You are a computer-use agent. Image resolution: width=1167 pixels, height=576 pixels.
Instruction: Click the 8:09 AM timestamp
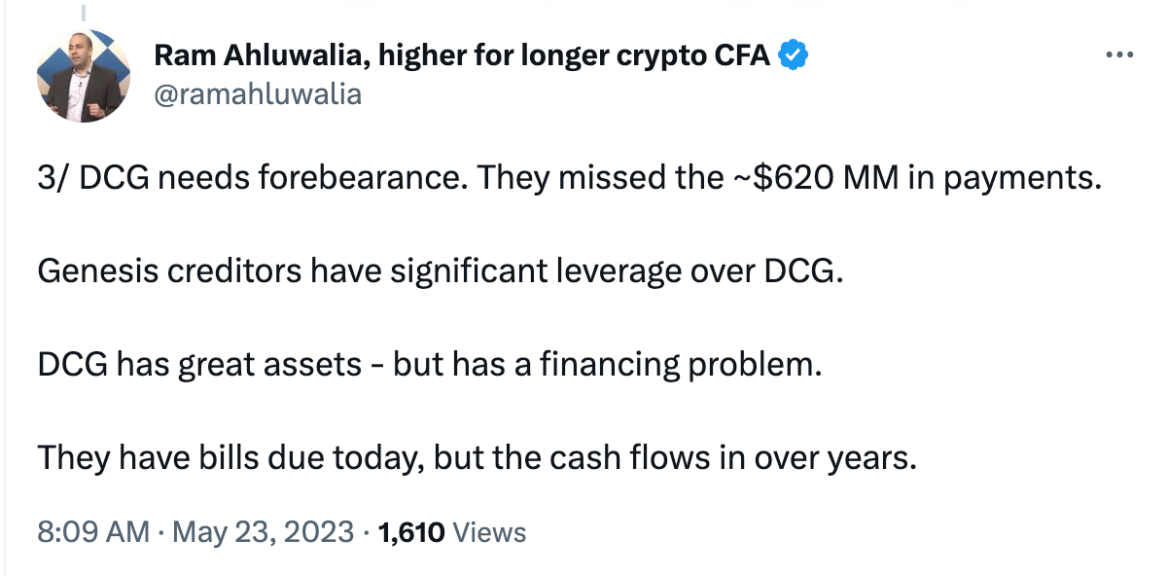93,532
